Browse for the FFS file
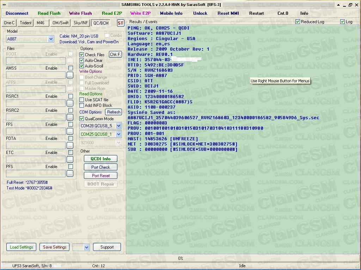This screenshot has width=361, height=270. [x=70, y=131]
